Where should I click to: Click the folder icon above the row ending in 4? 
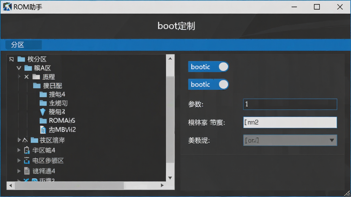(x=37, y=86)
